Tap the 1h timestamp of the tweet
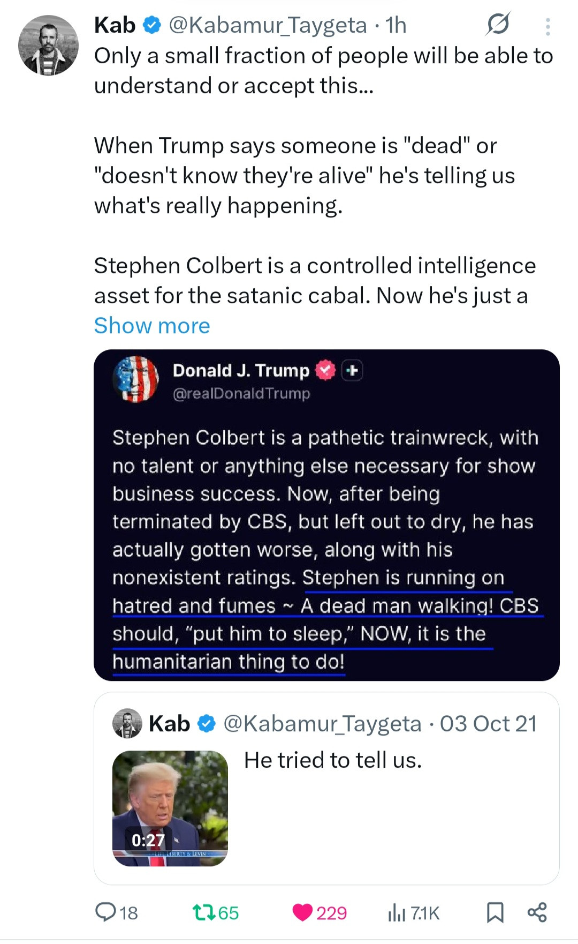This screenshot has height=944, width=578. [x=396, y=25]
